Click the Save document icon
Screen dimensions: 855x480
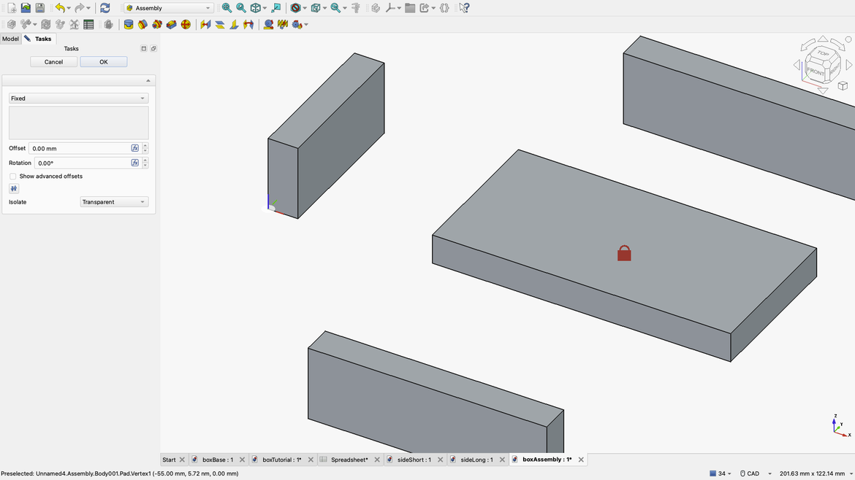pos(39,8)
